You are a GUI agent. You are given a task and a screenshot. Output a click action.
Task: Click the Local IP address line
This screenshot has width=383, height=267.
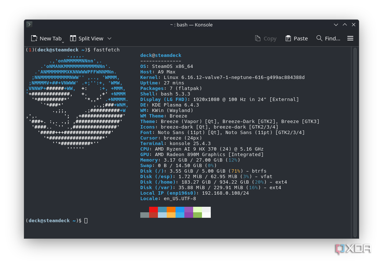pyautogui.click(x=194, y=193)
